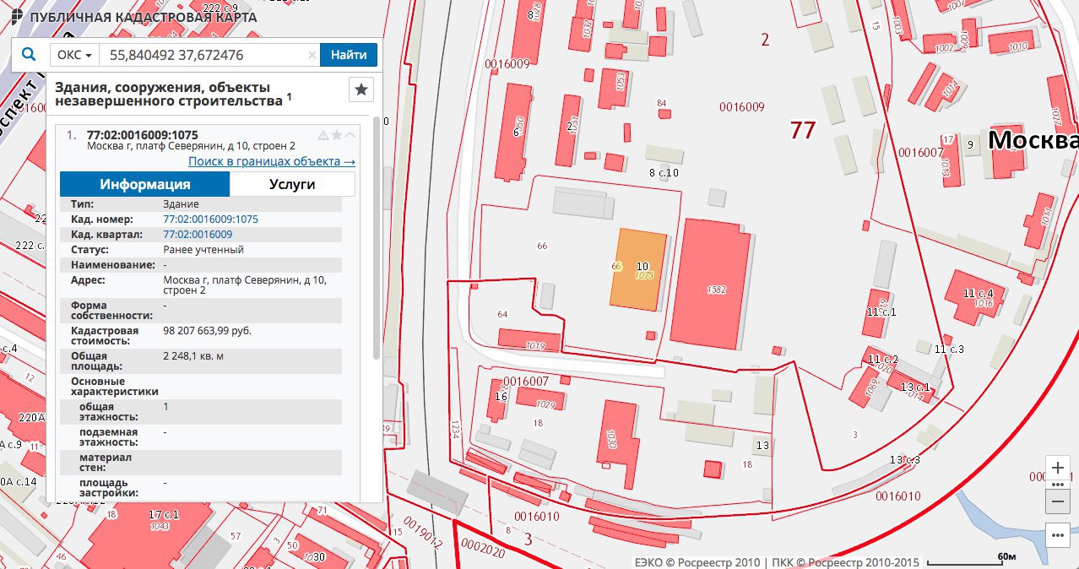Star the result 77:02:0016009:1075 as favorite
Screen dimensions: 1079x569
point(337,135)
